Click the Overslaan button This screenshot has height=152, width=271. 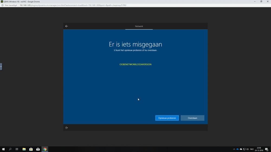(192, 118)
